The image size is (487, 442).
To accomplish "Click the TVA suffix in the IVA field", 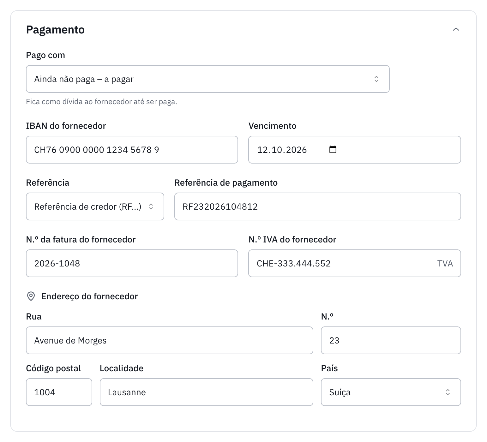I will (445, 263).
